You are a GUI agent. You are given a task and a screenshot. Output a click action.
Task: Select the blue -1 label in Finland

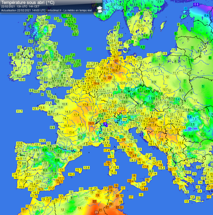pyautogui.click(x=185, y=8)
